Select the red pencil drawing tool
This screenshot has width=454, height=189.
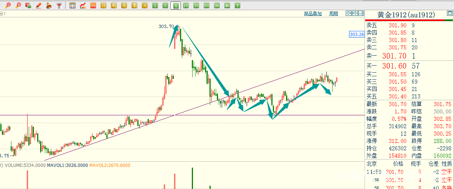(x=38, y=6)
